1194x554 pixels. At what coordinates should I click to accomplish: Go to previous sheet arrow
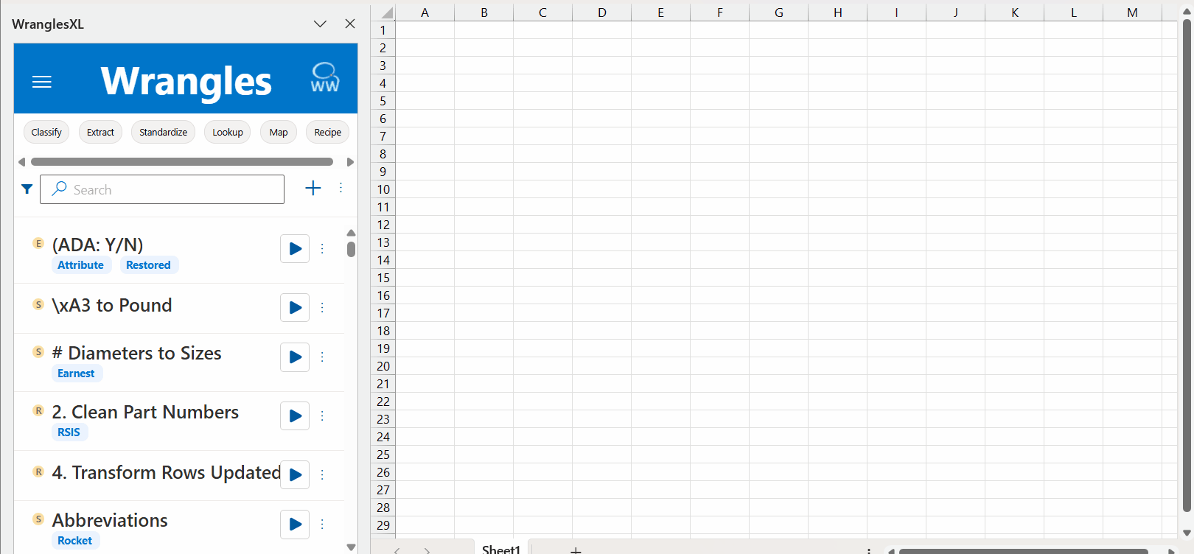(397, 550)
